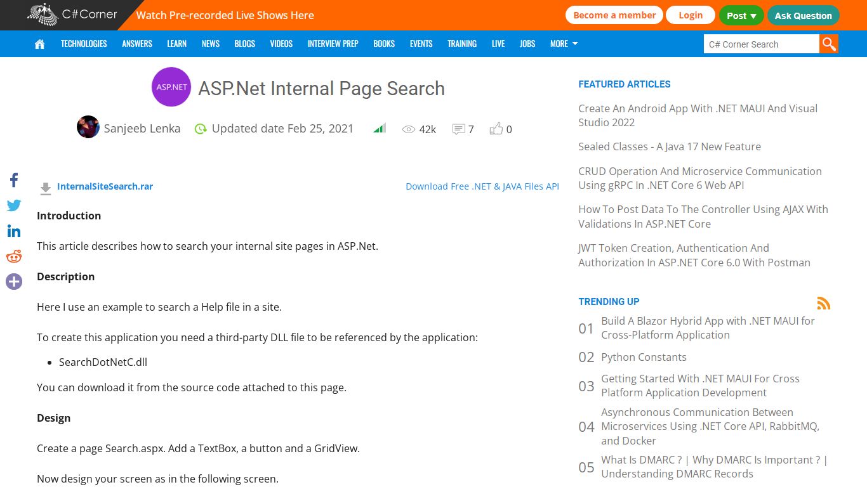Click the SearchDotNetC.dll list item text

(103, 362)
